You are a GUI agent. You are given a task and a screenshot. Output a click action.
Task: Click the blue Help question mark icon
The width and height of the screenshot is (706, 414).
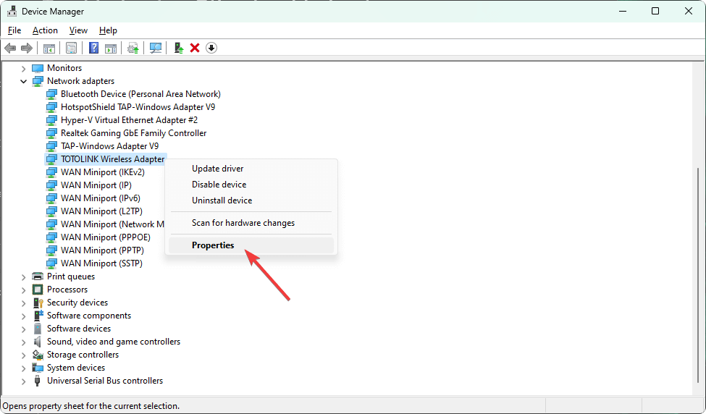93,48
